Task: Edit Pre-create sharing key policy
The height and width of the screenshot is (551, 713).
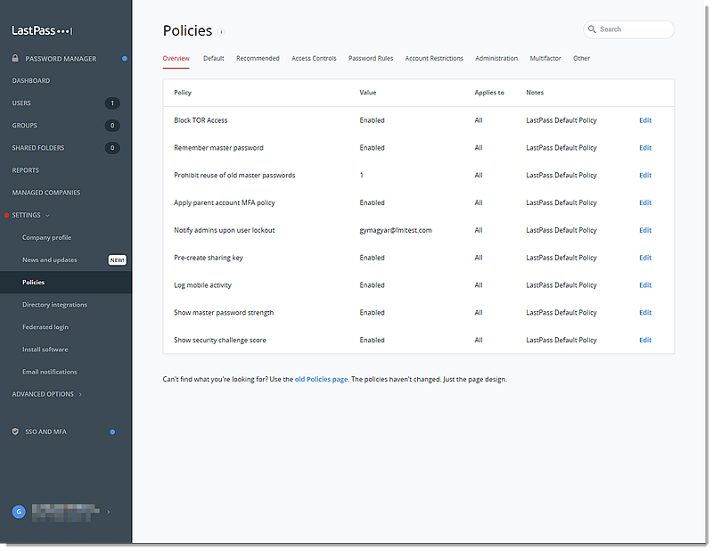Action: [645, 258]
